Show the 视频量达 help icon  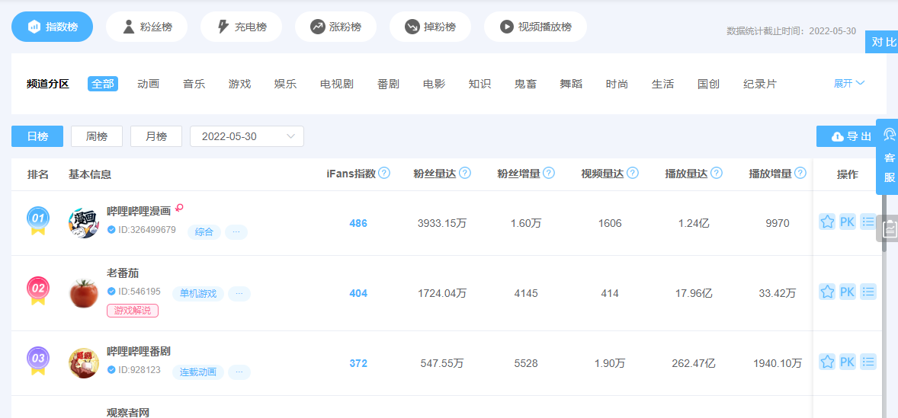click(633, 173)
